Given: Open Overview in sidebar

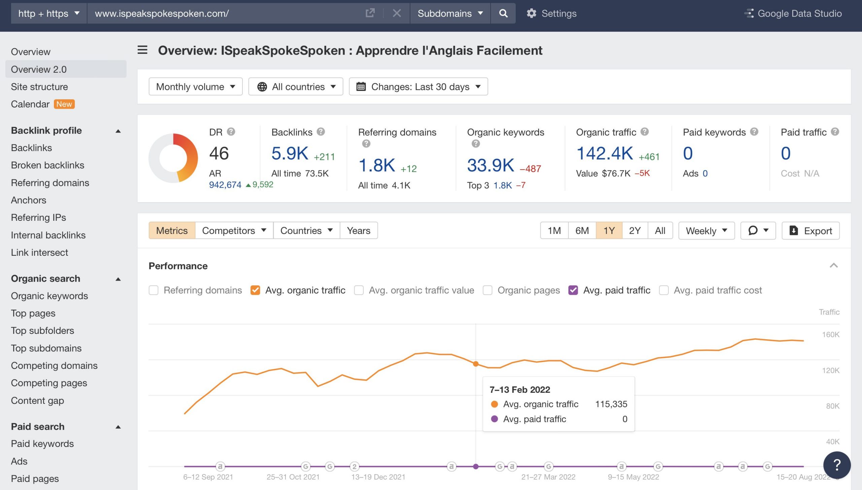Looking at the screenshot, I should click(x=31, y=51).
